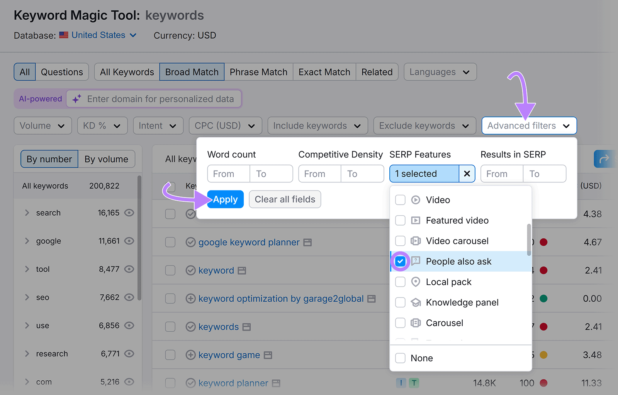Click the checkmark circle icon beside "keyword"

click(x=190, y=270)
